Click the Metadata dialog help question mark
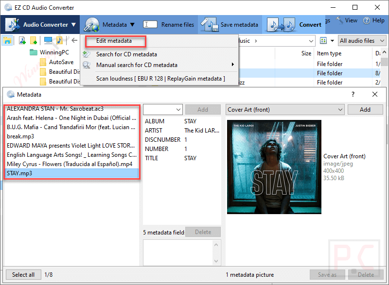Screen dimensions: 389x285 (353, 94)
